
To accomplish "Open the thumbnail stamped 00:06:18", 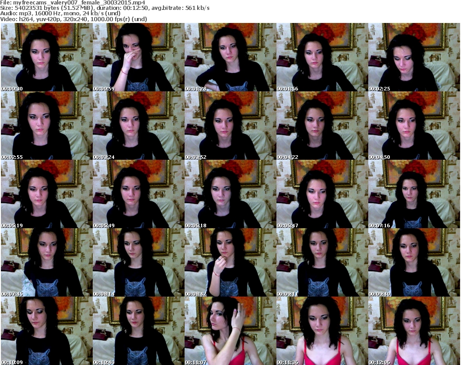I will pos(230,194).
